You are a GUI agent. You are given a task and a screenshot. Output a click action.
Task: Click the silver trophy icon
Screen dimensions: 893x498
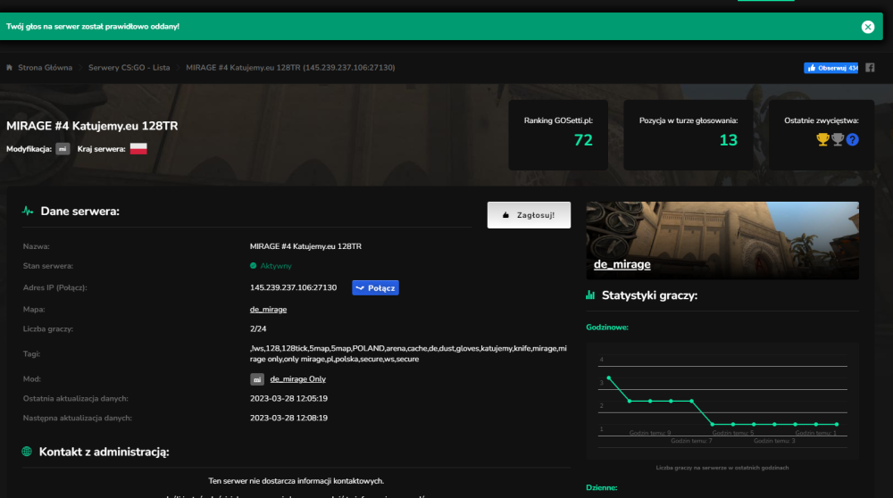[x=838, y=139]
